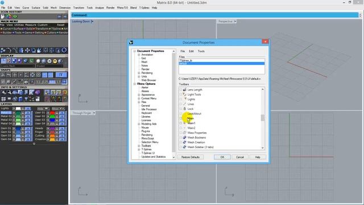Click the Toolbars list scrollbar thumb
364x205 pixels.
263,118
